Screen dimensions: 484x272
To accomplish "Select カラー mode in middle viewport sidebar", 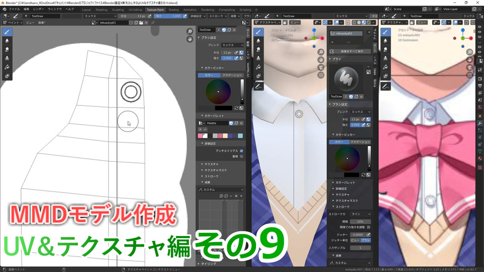I will click(x=339, y=142).
